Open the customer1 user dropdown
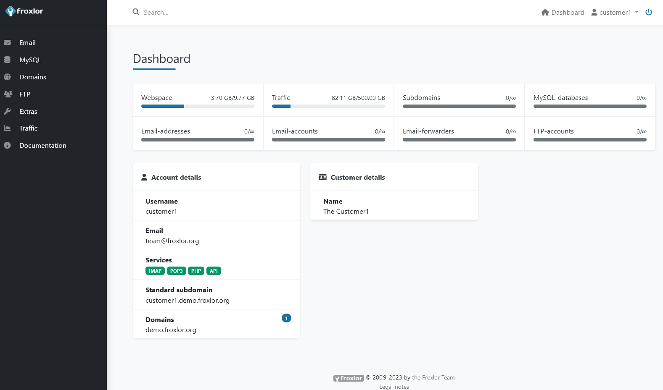The image size is (663, 390). pyautogui.click(x=615, y=12)
